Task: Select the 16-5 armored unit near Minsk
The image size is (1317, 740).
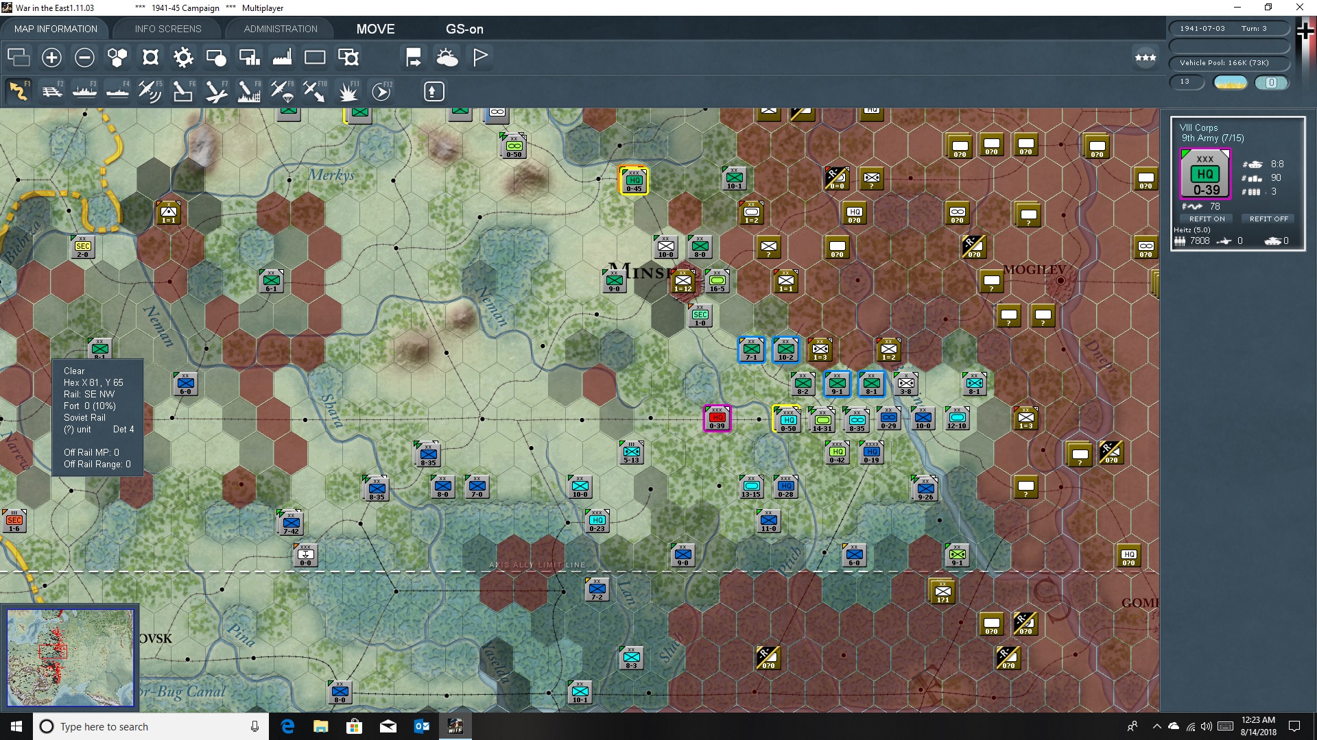Action: (x=717, y=281)
